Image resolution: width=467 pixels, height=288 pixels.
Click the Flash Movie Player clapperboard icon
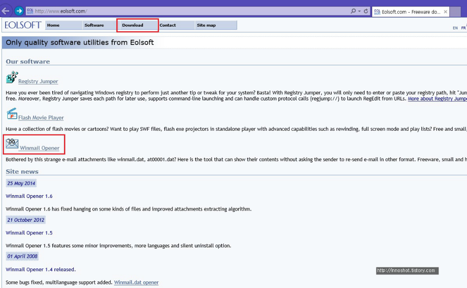tap(12, 114)
